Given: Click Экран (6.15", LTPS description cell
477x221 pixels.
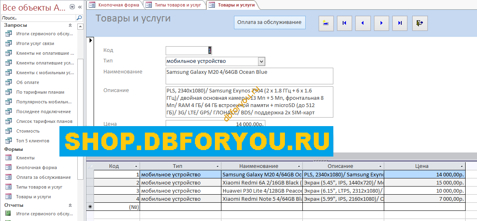Looking at the screenshot, I should 344,191.
